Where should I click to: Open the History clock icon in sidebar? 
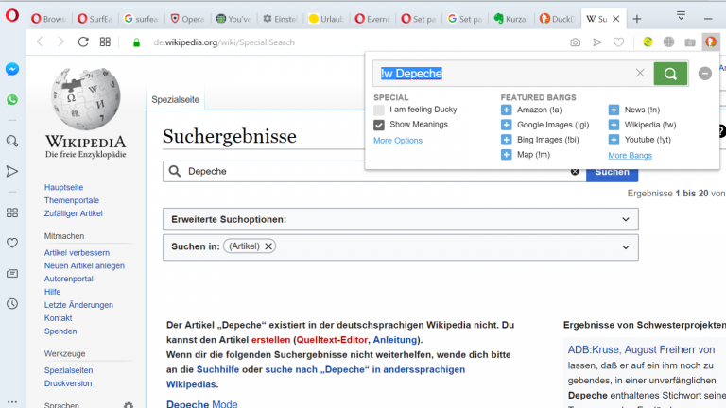(12, 304)
